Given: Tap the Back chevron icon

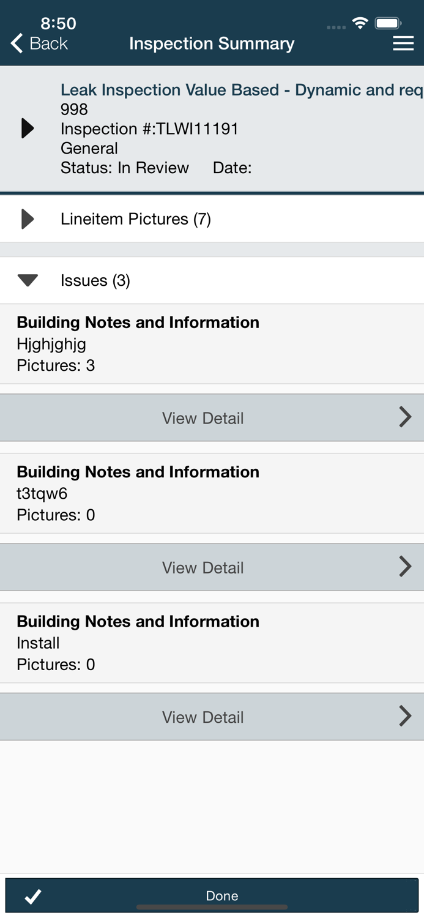Looking at the screenshot, I should click(15, 43).
